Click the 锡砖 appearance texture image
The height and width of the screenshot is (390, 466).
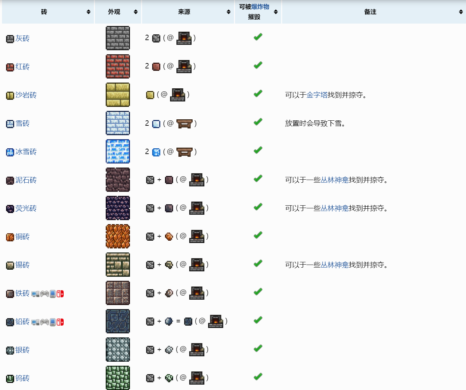(x=118, y=265)
